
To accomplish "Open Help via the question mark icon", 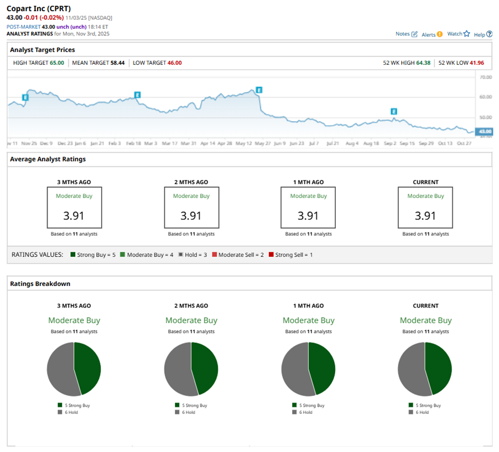I will pos(489,34).
